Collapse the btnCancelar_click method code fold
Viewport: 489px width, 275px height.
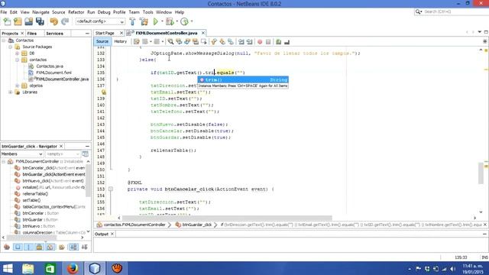(110, 189)
